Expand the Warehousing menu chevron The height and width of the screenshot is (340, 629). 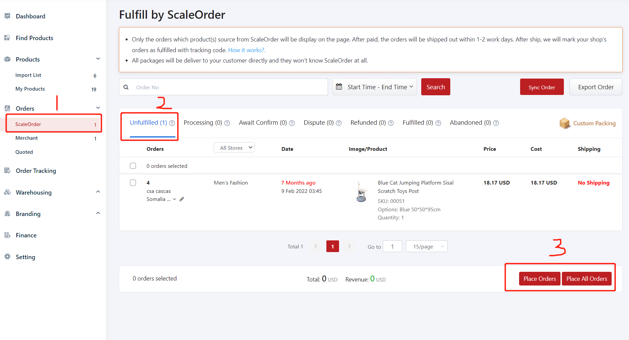coord(98,192)
